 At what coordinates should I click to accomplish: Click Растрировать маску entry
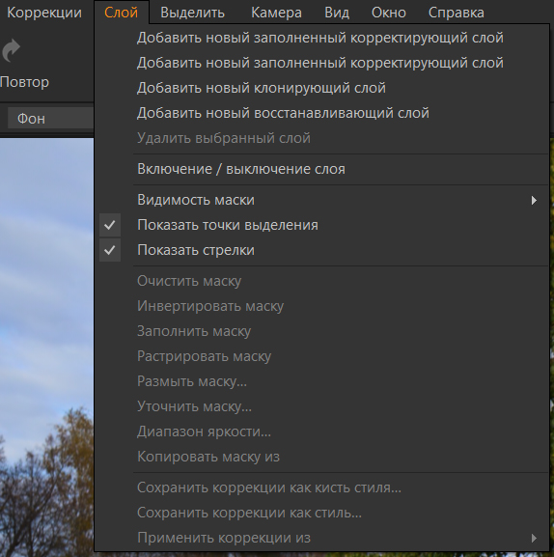click(322, 356)
